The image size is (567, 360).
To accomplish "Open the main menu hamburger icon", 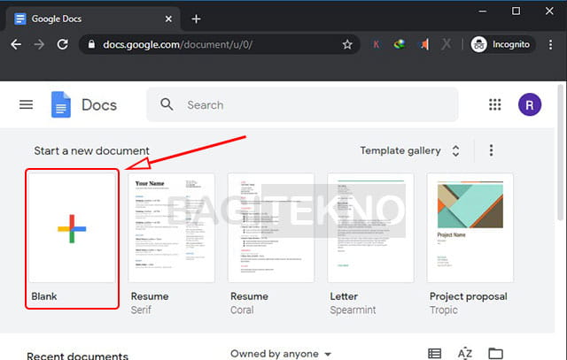I will point(26,104).
